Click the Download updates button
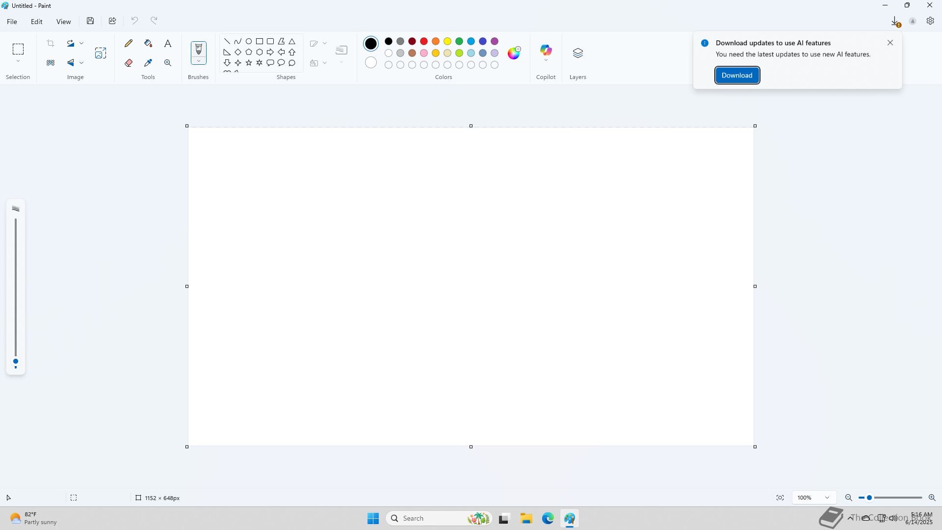 [736, 75]
